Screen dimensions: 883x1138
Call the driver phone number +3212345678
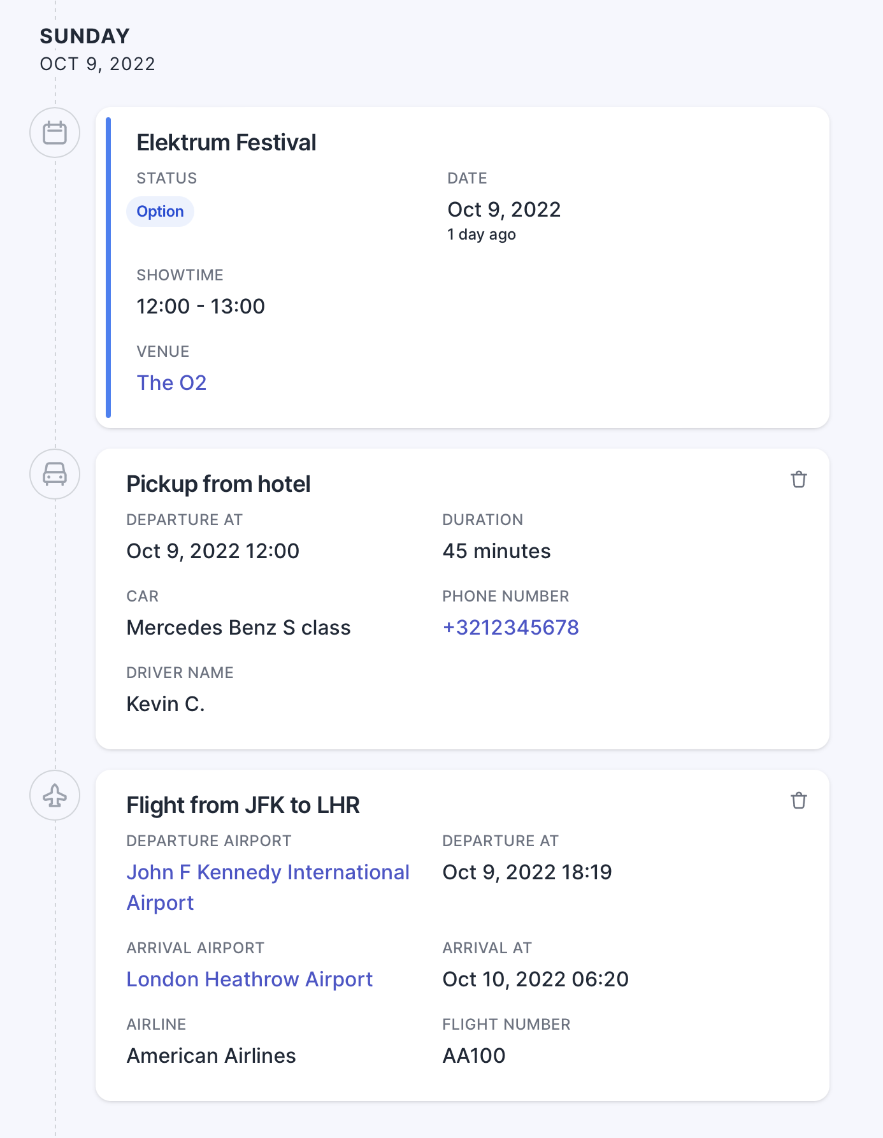pos(510,628)
